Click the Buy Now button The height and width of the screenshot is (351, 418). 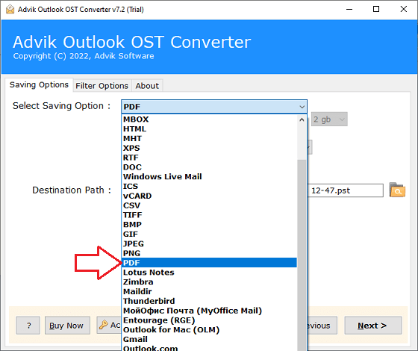(67, 326)
